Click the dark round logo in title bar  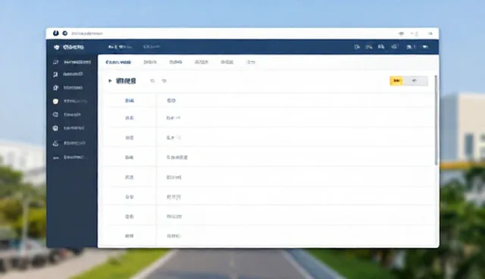(x=55, y=33)
